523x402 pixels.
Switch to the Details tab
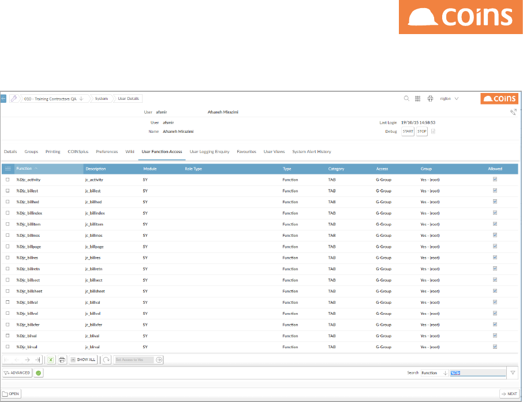click(x=10, y=151)
